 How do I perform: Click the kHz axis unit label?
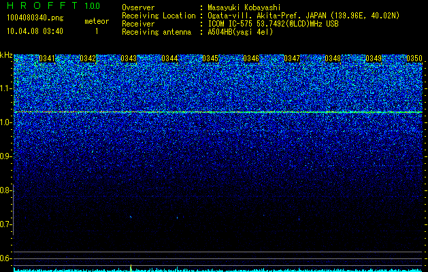[6, 55]
